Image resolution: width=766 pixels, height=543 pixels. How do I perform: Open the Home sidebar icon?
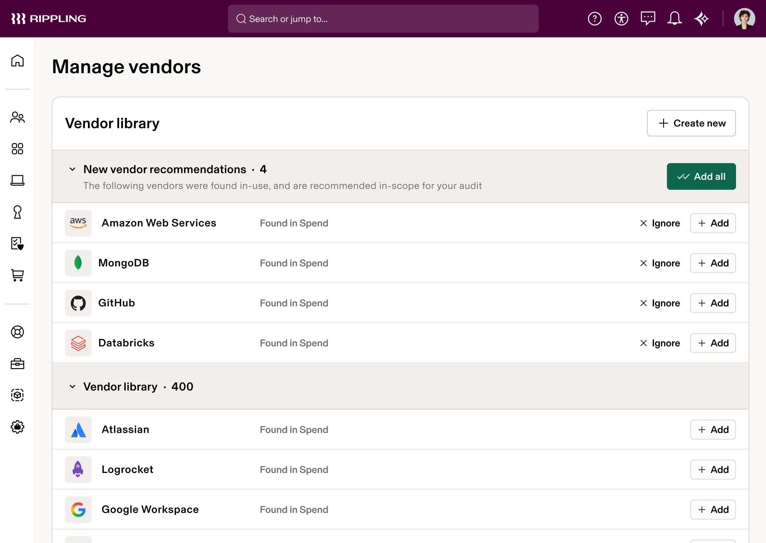click(x=17, y=61)
